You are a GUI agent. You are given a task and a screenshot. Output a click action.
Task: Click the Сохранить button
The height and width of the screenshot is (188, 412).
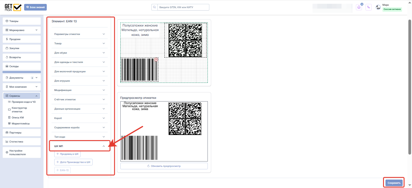tap(394, 183)
